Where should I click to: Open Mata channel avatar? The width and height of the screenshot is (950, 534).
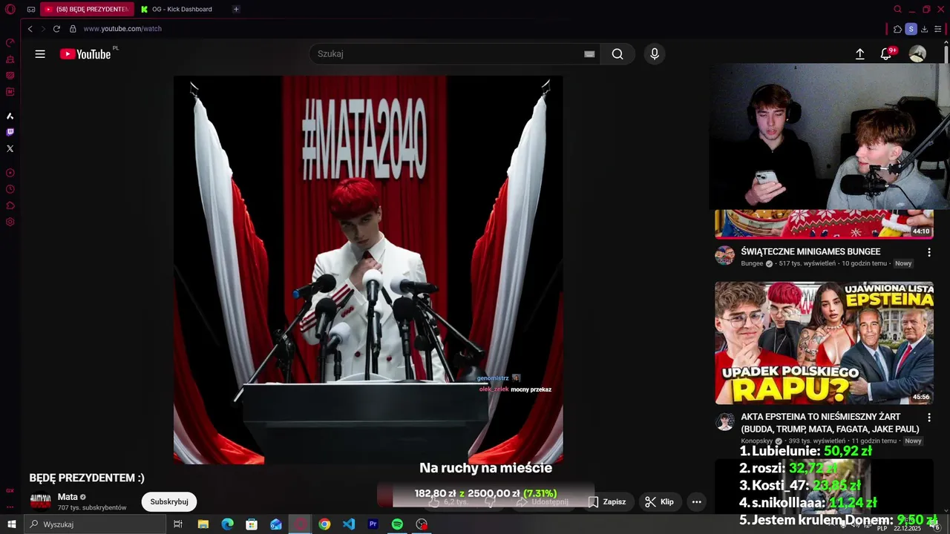(40, 502)
